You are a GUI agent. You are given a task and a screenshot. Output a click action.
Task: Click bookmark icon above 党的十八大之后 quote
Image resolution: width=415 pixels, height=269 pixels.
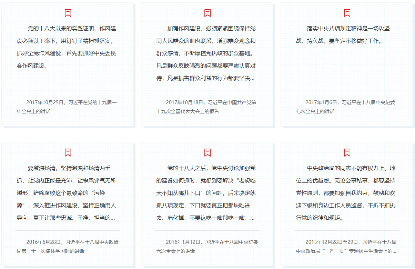coord(207,153)
